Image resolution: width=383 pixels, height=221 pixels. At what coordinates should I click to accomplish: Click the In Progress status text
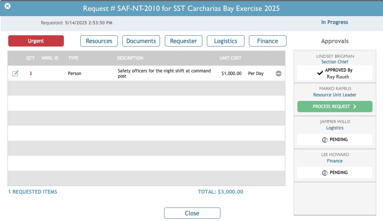(335, 22)
